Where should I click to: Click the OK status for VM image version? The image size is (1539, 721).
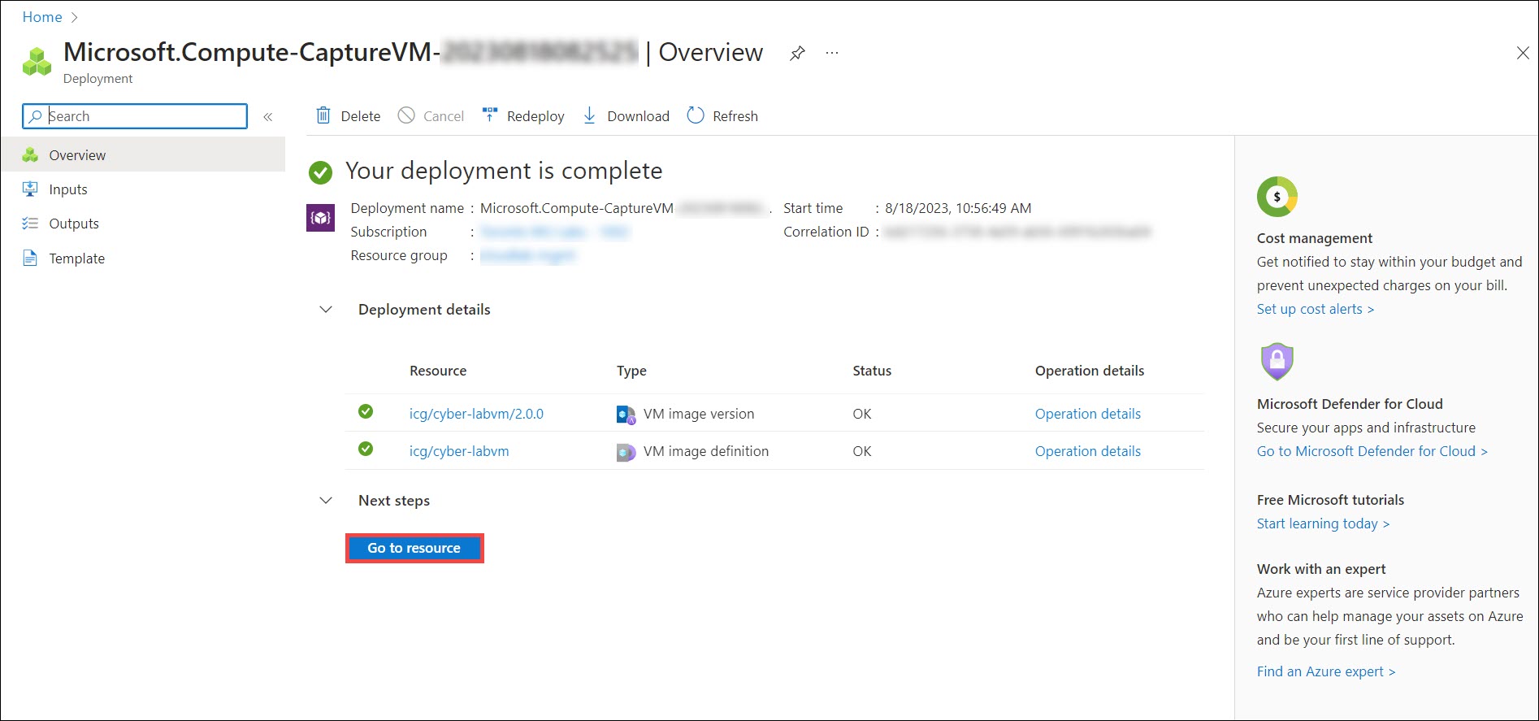coord(862,414)
